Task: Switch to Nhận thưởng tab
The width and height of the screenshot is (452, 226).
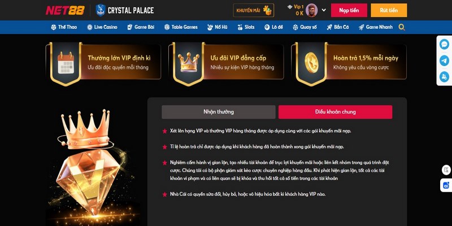Action: (219, 112)
